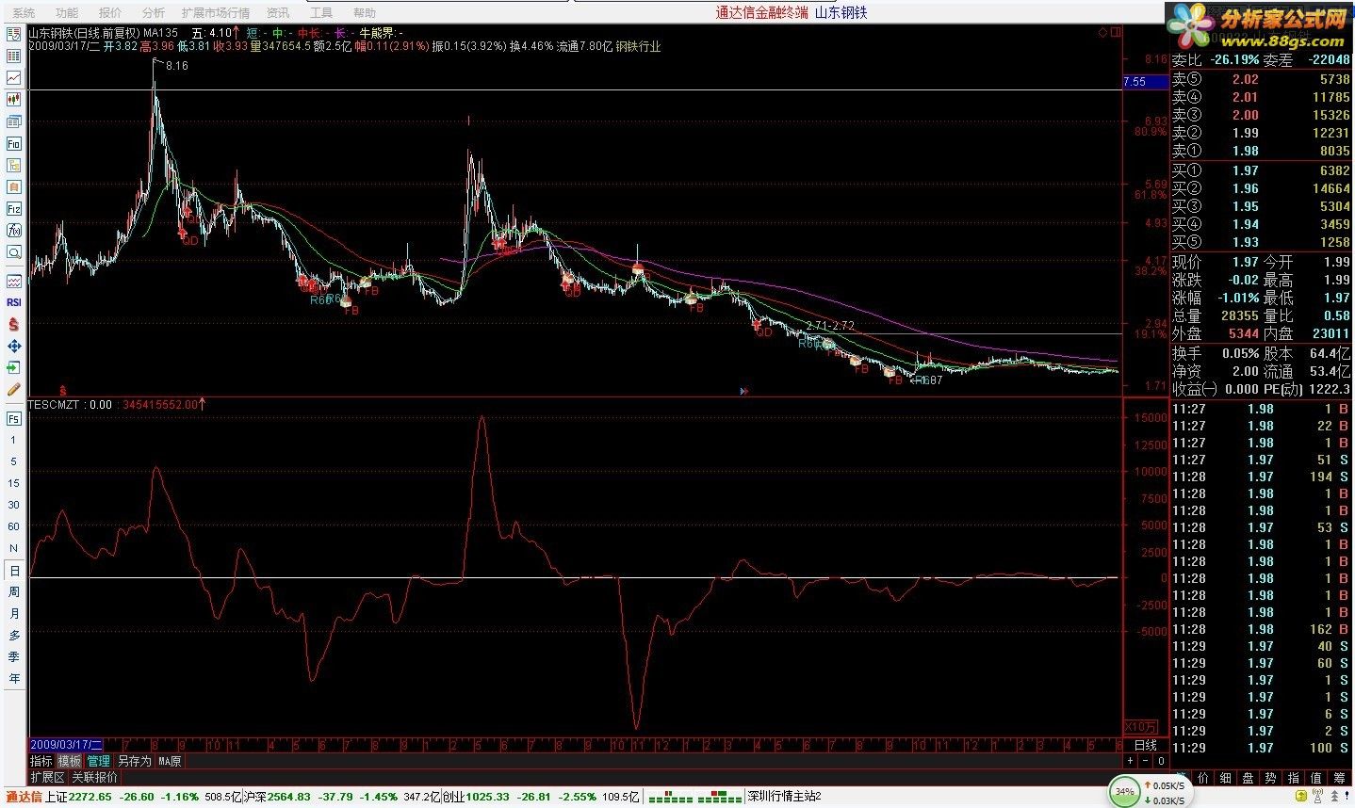Click the F12 sidebar icon
Viewport: 1355px width, 808px height.
pyautogui.click(x=14, y=209)
